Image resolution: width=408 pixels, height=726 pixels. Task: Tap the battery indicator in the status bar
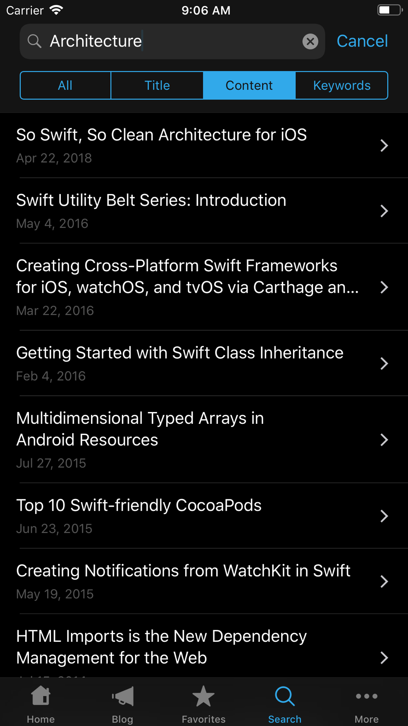click(x=390, y=10)
